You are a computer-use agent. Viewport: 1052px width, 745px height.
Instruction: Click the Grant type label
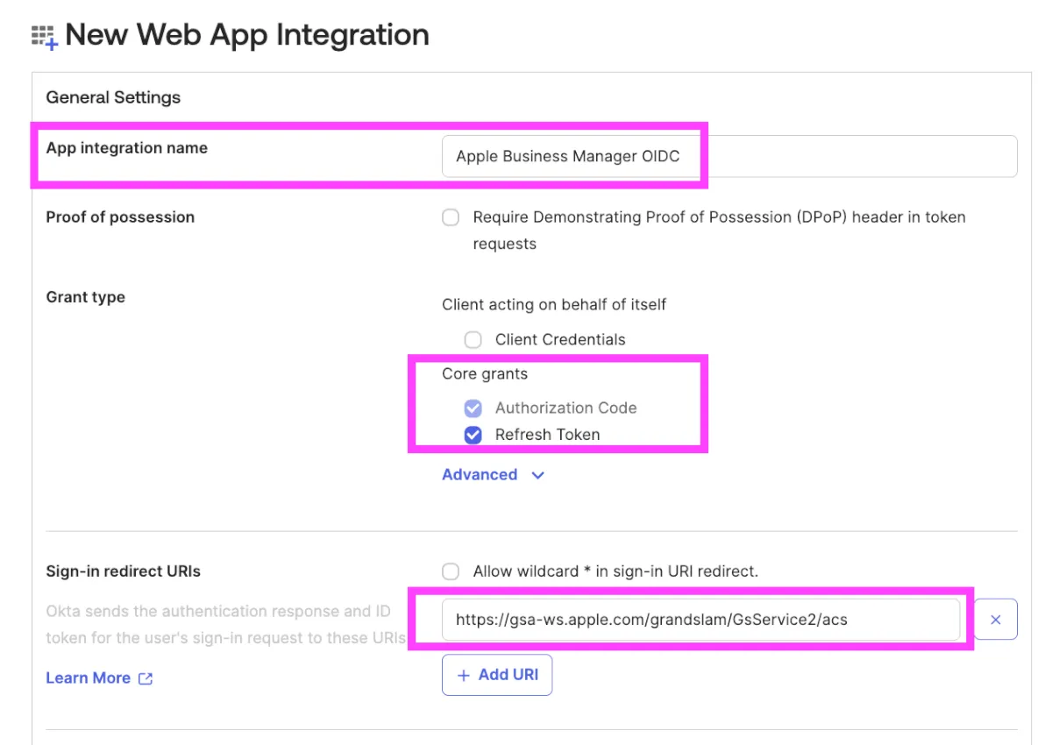coord(85,297)
